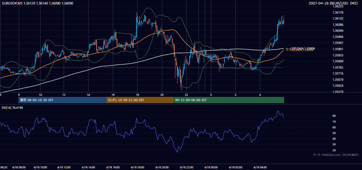Click the 4/18 20:00 date axis label
Screen dimensions: 362x170
tap(162, 167)
